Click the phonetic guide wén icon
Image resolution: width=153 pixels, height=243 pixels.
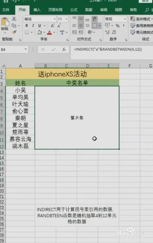[x=62, y=32]
